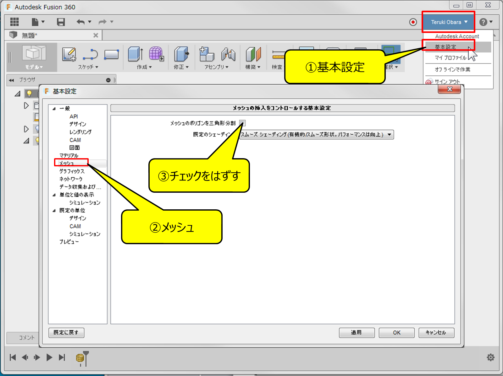Save the design with the floppy icon
Screen dimensions: 503x376
(x=61, y=22)
